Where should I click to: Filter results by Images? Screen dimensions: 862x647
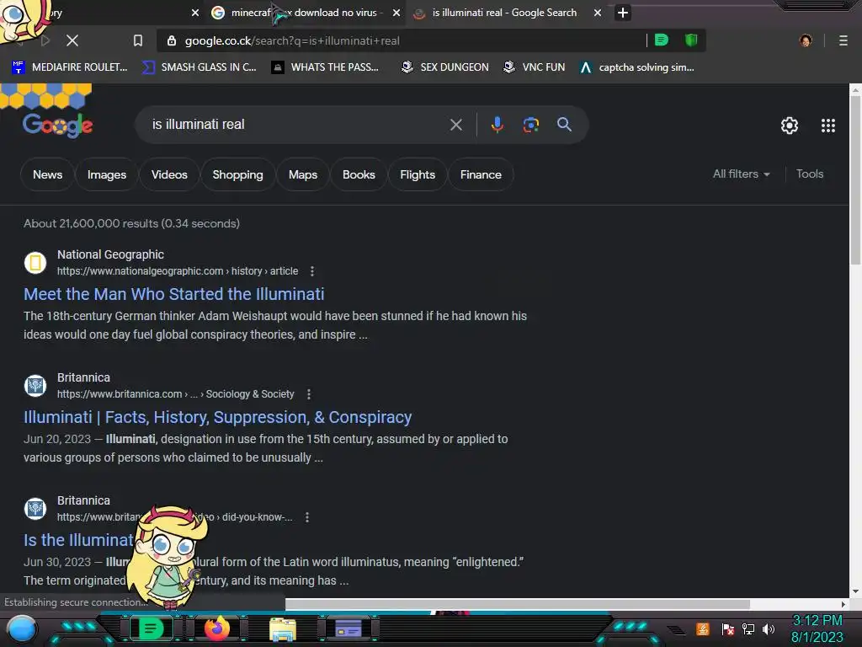coord(107,174)
